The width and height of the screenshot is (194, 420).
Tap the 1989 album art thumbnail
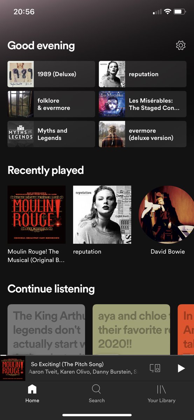point(21,74)
